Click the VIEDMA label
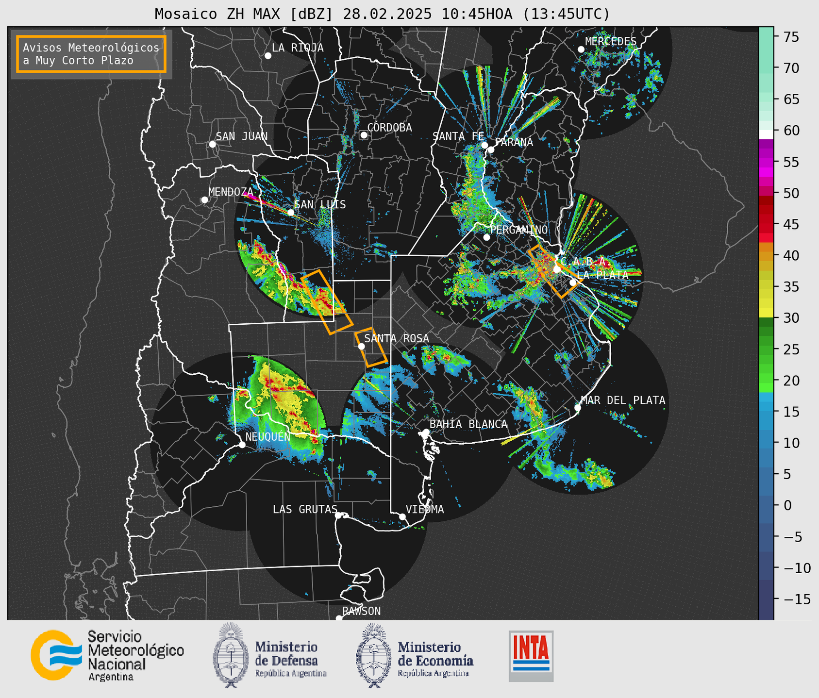 (x=425, y=509)
